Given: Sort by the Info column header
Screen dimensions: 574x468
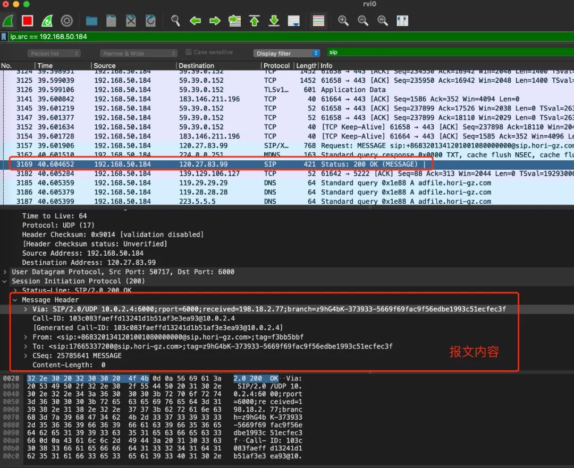Looking at the screenshot, I should click(x=446, y=66).
